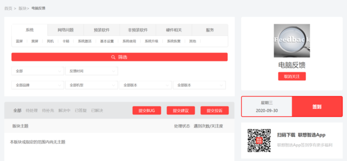Image resolution: width=347 pixels, height=161 pixels.
Task: Click the 电脑反馈 breadcrumb text
Action: coord(38,8)
